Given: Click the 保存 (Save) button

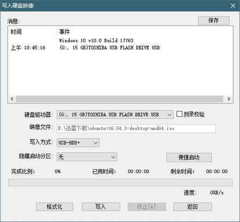Looking at the screenshot, I should (x=214, y=20).
